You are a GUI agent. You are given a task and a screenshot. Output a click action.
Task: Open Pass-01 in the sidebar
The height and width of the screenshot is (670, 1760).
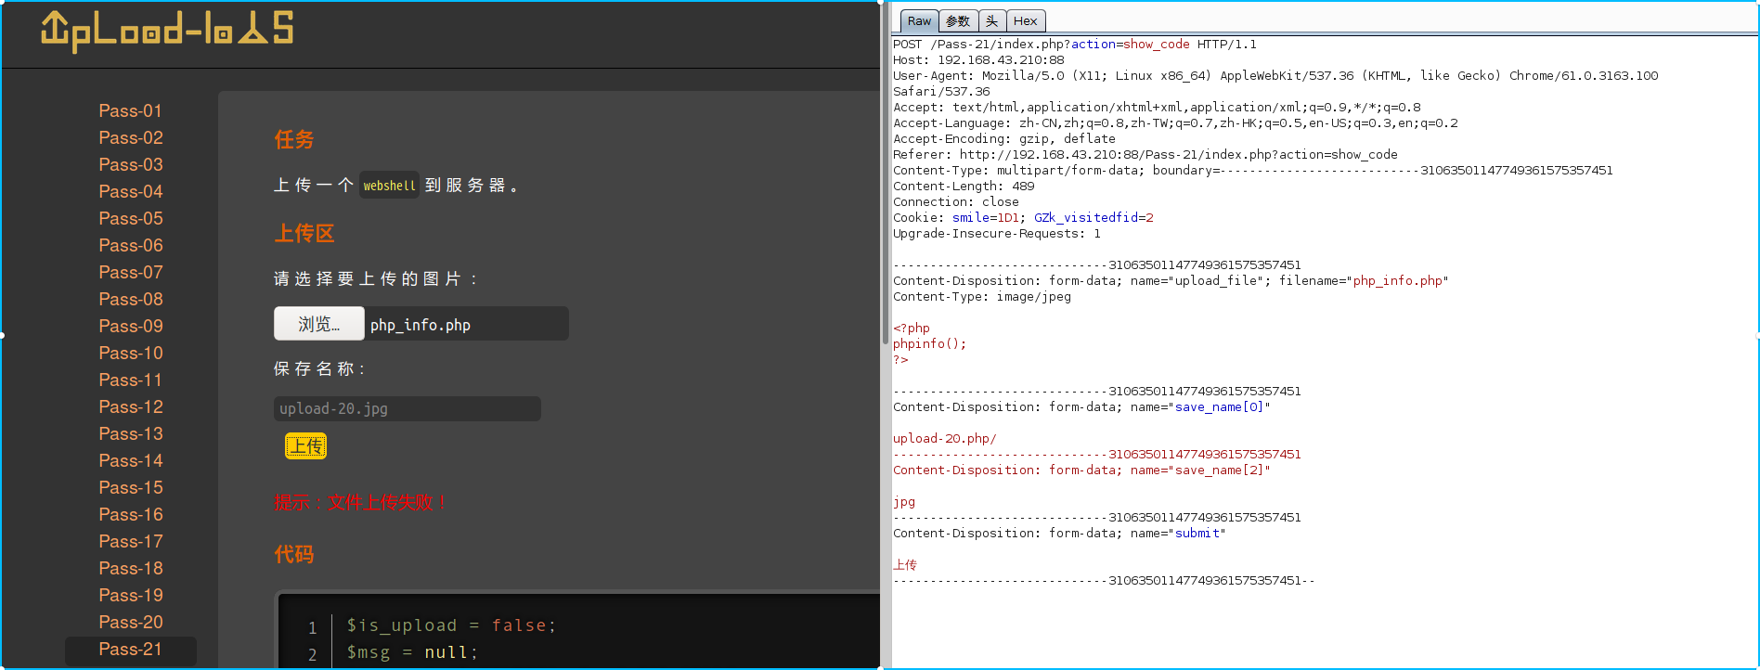coord(131,110)
